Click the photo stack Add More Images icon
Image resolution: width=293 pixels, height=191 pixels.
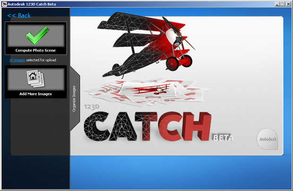coord(36,78)
